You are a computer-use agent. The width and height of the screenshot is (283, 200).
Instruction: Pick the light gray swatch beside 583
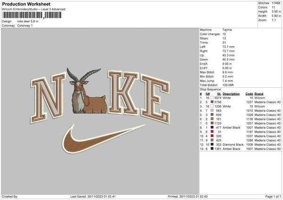click(212, 110)
